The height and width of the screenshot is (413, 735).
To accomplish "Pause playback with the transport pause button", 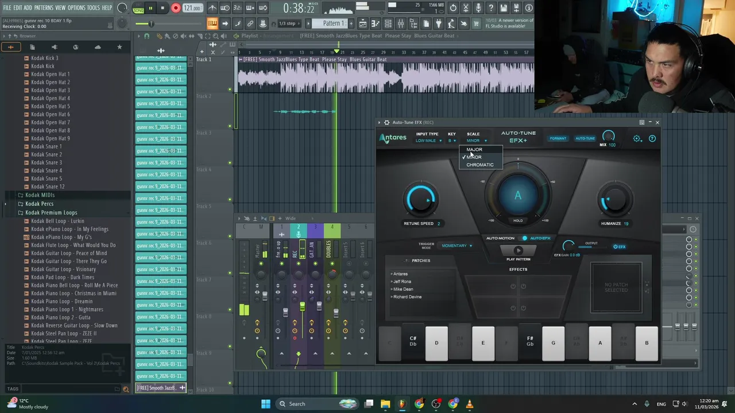I will tap(150, 8).
